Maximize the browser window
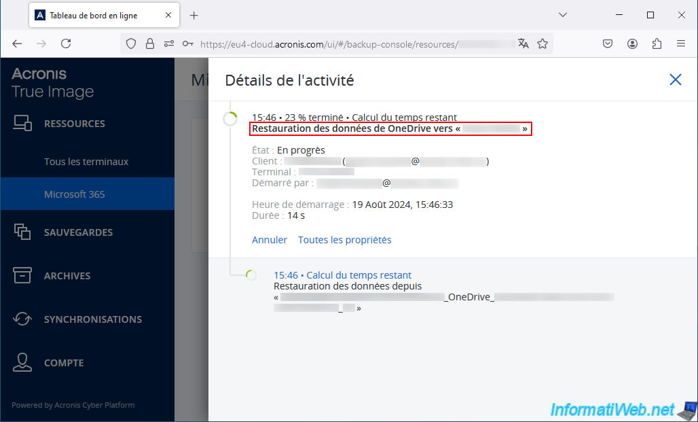This screenshot has width=698, height=422. 650,15
